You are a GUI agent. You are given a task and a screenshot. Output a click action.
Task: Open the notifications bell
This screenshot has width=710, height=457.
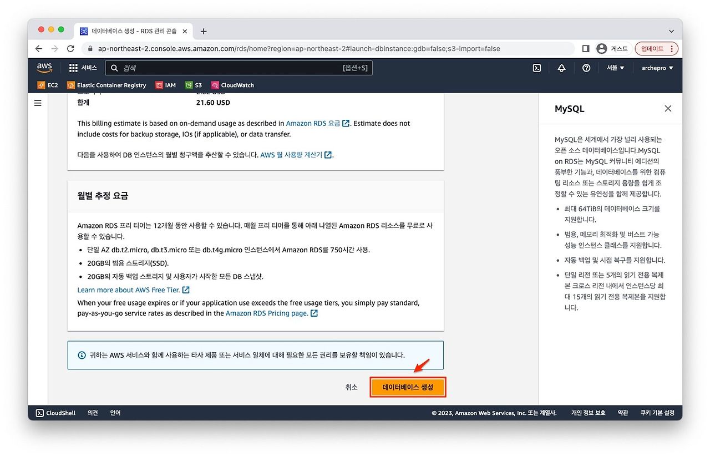[561, 68]
